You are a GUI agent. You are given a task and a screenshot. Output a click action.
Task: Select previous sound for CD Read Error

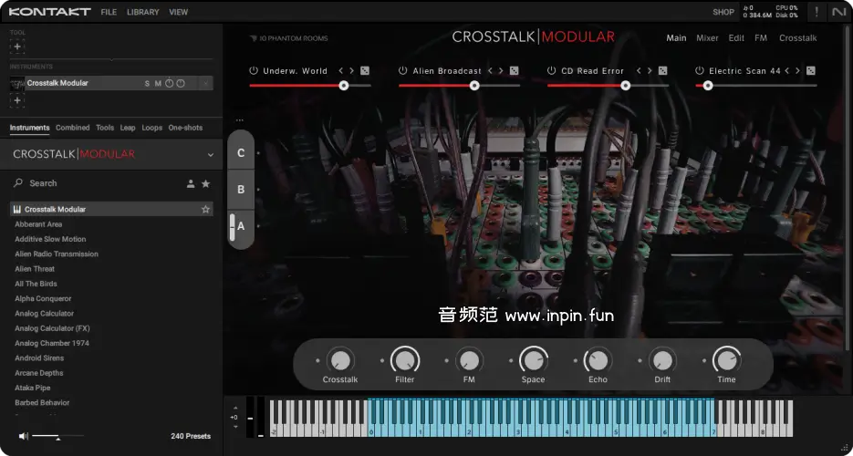pos(639,70)
